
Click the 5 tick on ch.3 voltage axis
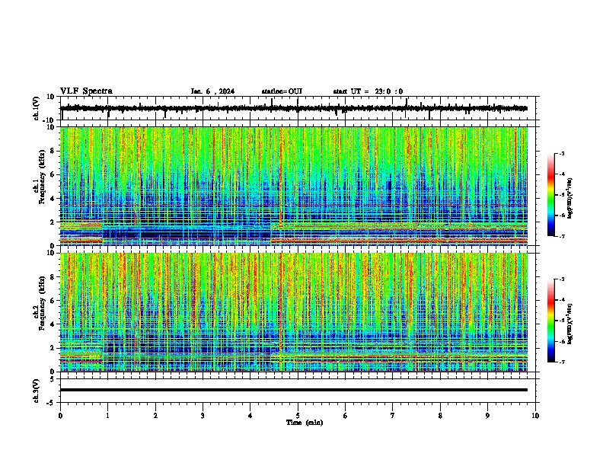[53, 379]
